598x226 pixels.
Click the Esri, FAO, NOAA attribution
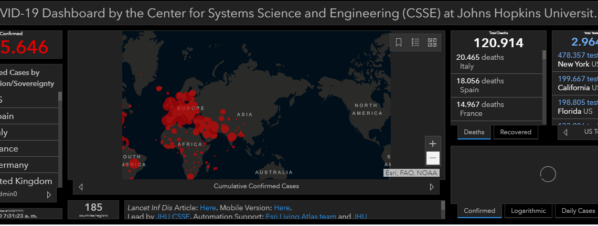click(411, 173)
